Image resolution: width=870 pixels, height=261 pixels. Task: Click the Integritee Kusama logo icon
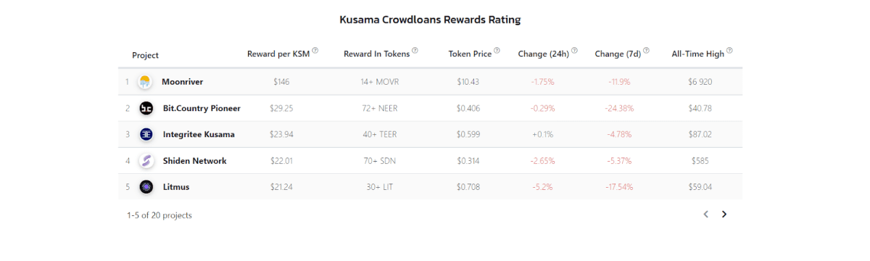(146, 134)
